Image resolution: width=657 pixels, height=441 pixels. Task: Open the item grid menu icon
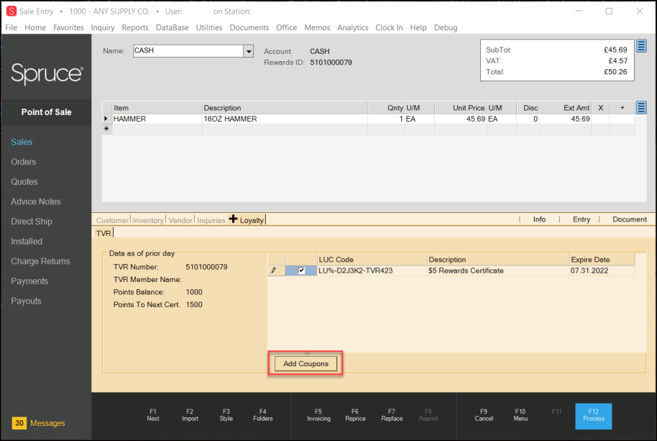[641, 107]
